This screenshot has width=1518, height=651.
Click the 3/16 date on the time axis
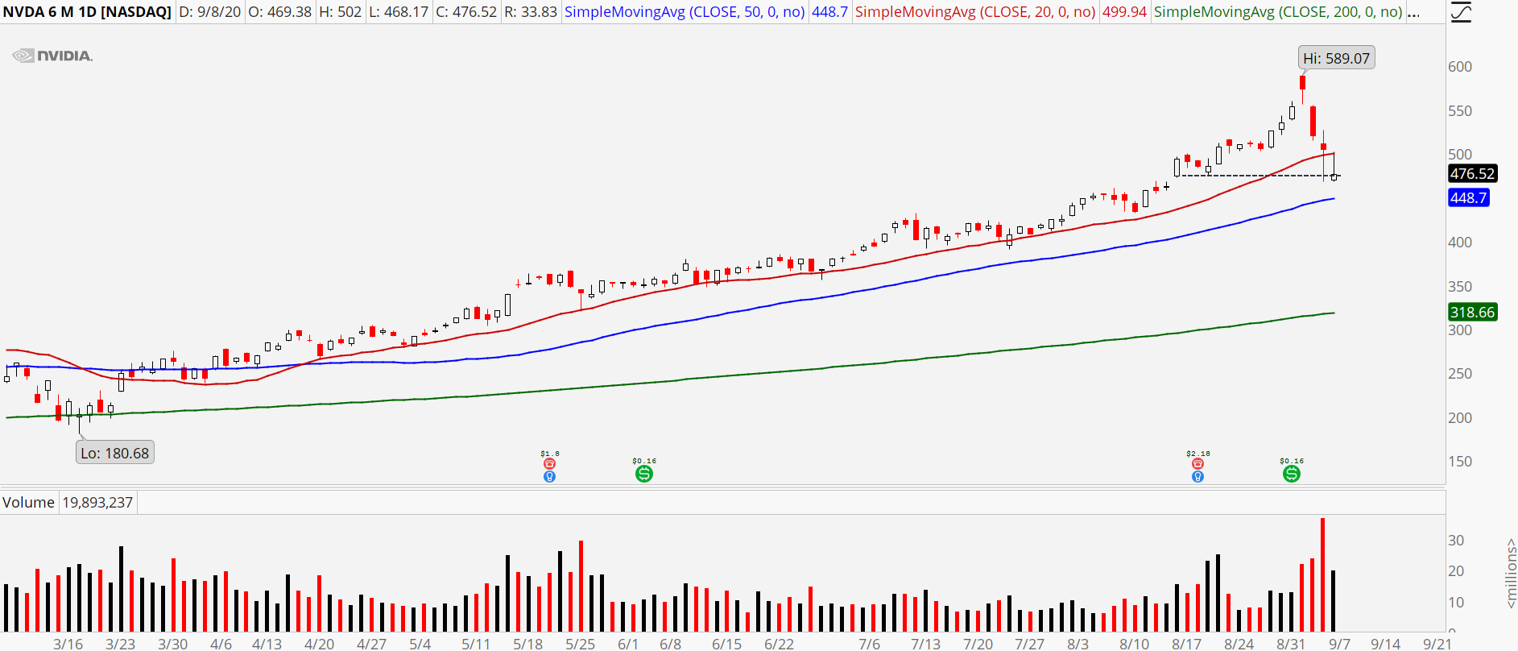coord(68,644)
